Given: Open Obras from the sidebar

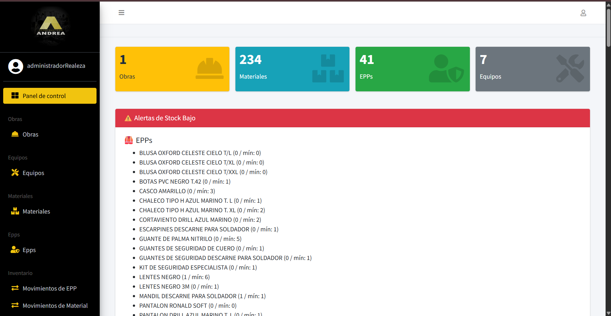Looking at the screenshot, I should pos(30,134).
